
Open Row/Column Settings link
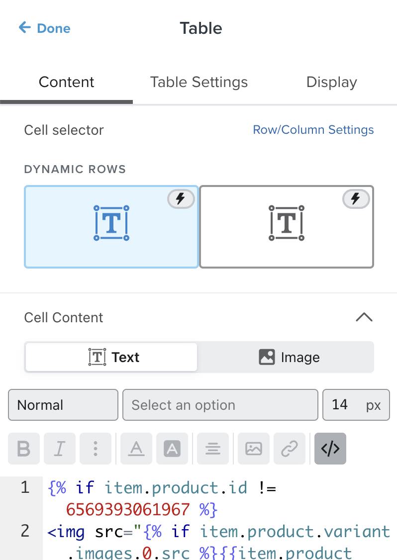tap(313, 130)
